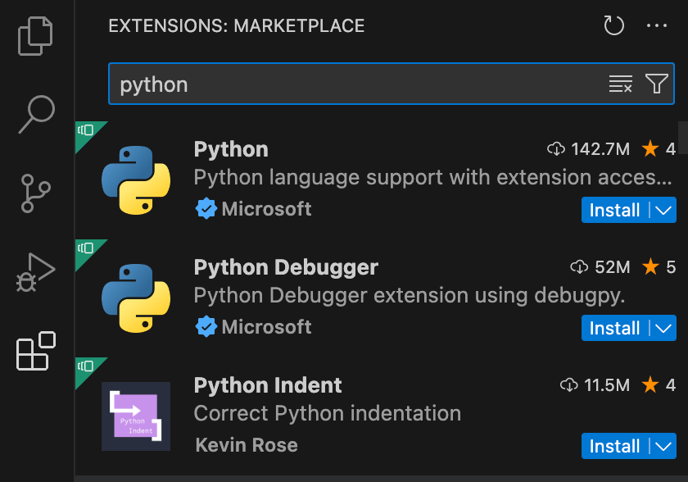Click the green corner badge on Python Indent
Screen dimensions: 688x482
(86, 367)
